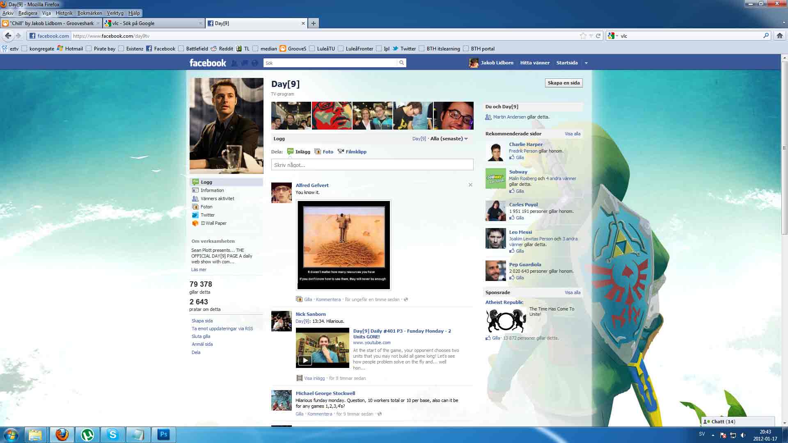This screenshot has width=788, height=443.
Task: Open the Windows Start button
Action: (x=11, y=434)
